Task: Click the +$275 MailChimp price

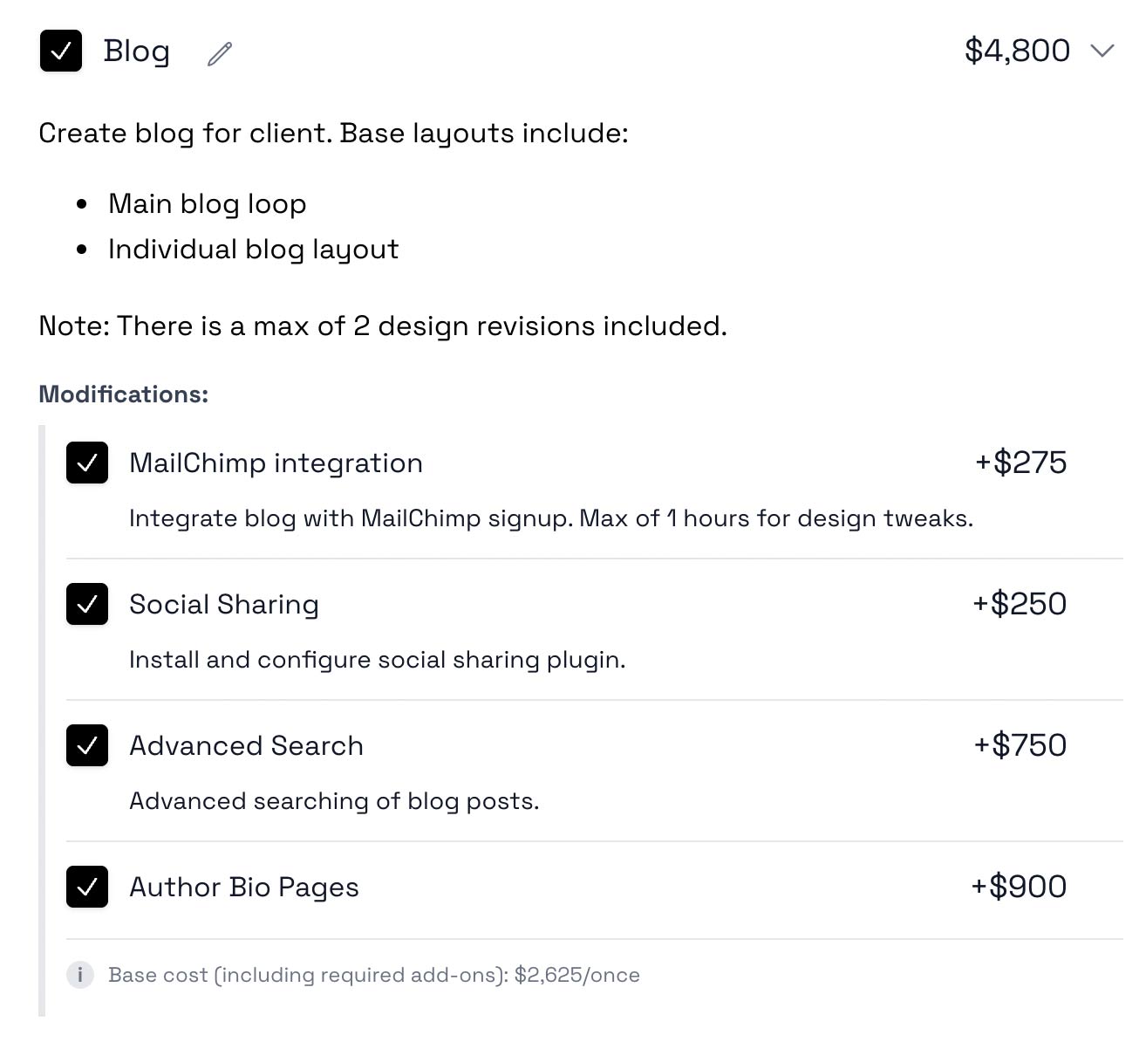Action: pos(1021,463)
